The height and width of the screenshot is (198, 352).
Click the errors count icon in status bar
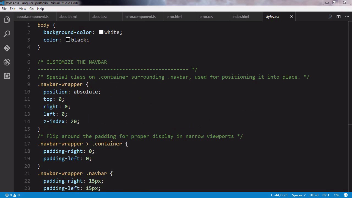[9, 195]
